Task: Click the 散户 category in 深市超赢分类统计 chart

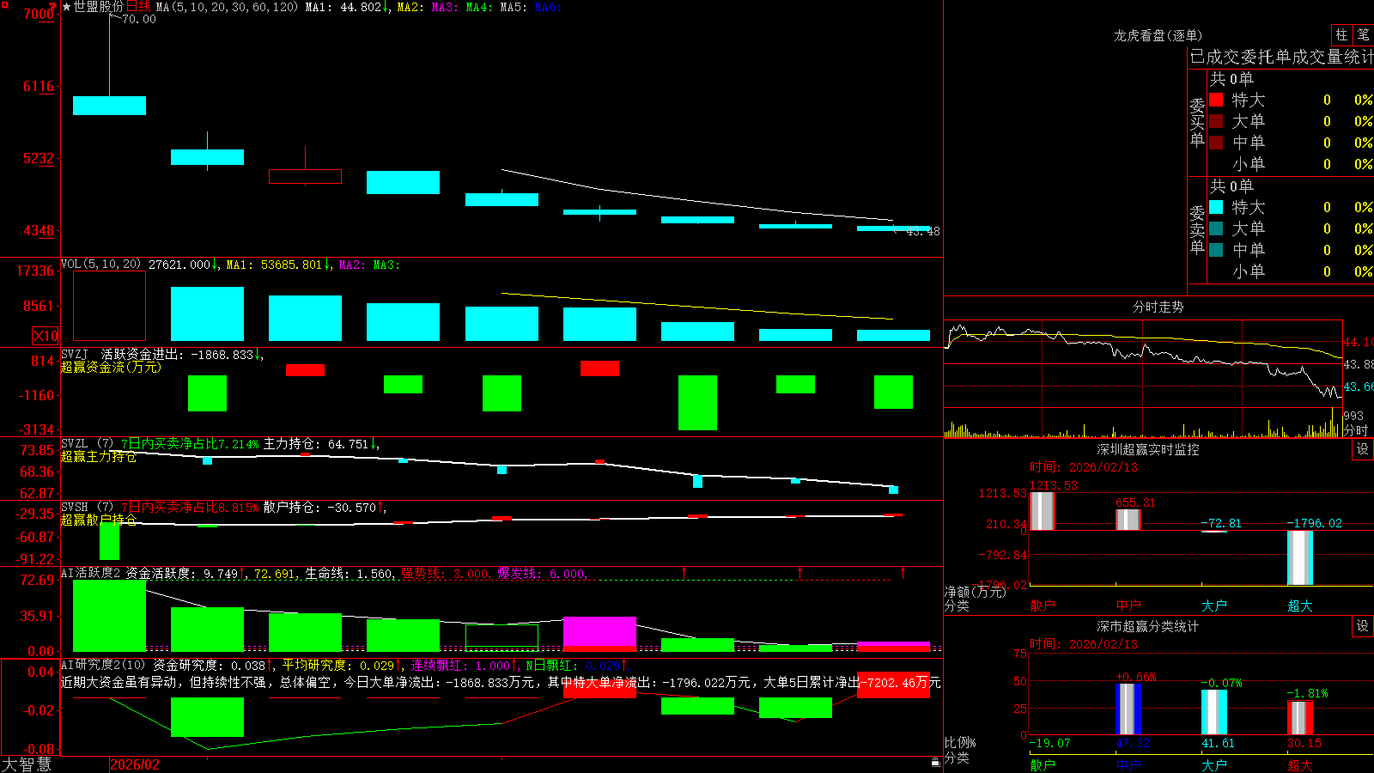Action: pyautogui.click(x=1043, y=764)
